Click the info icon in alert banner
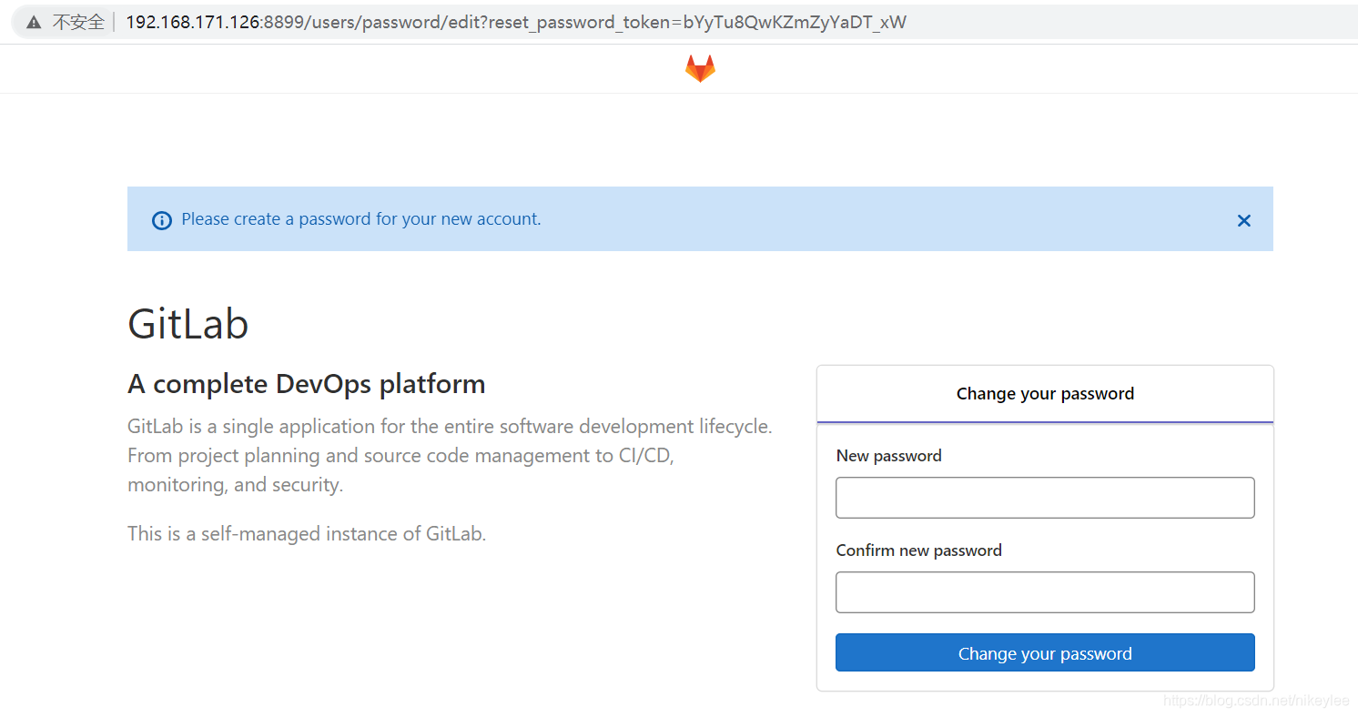 click(x=162, y=220)
